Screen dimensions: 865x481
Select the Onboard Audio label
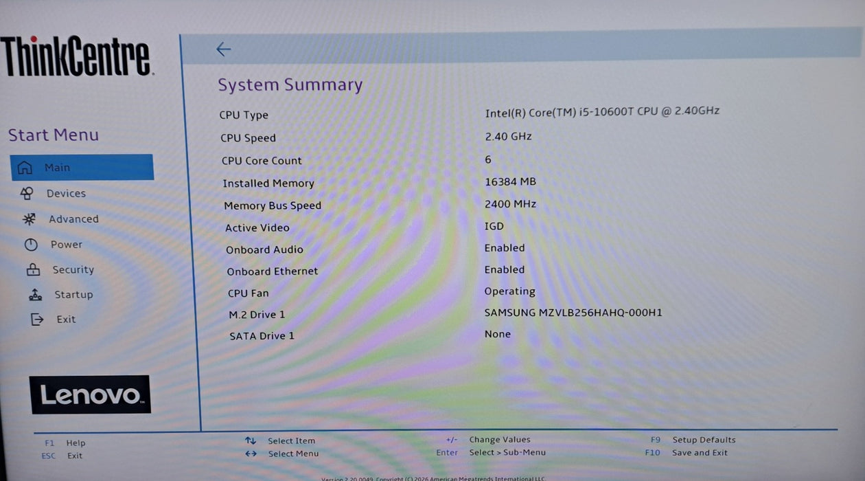[264, 249]
